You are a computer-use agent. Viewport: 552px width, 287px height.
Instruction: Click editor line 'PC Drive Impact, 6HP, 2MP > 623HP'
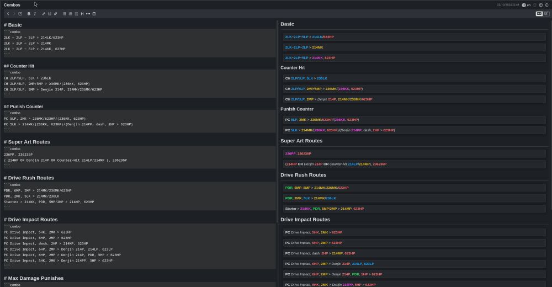pyautogui.click(x=38, y=238)
